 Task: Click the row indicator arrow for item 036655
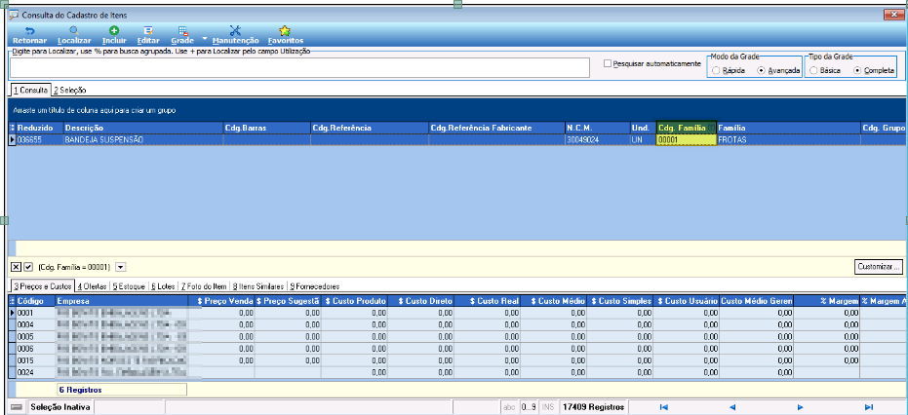coord(12,139)
